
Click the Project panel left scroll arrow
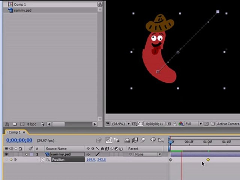pyautogui.click(x=49, y=124)
